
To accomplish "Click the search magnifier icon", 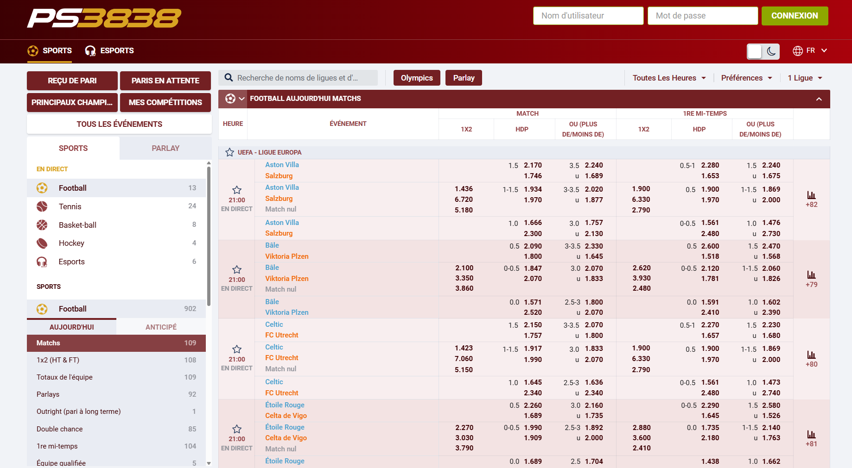I will click(x=229, y=78).
